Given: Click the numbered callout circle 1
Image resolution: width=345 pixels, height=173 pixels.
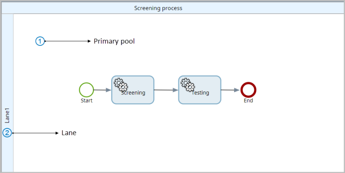Looking at the screenshot, I should click(x=40, y=41).
